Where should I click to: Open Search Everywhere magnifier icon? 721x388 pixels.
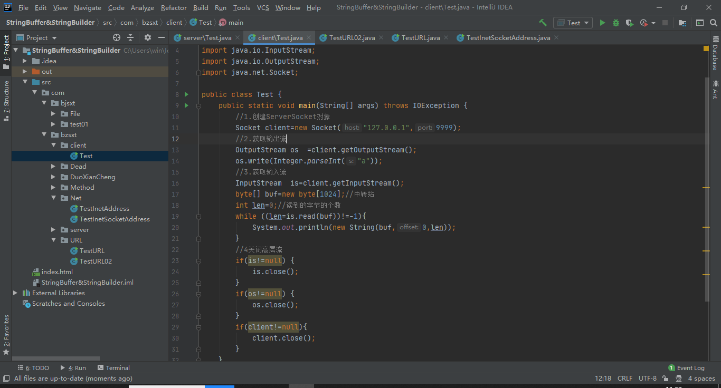713,23
